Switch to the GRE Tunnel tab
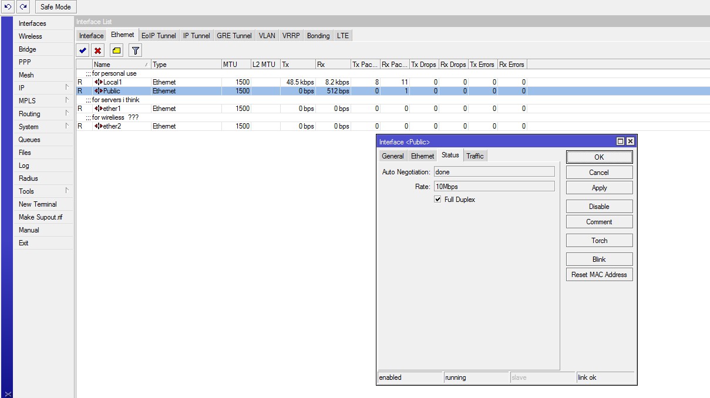This screenshot has width=710, height=398. [x=234, y=36]
